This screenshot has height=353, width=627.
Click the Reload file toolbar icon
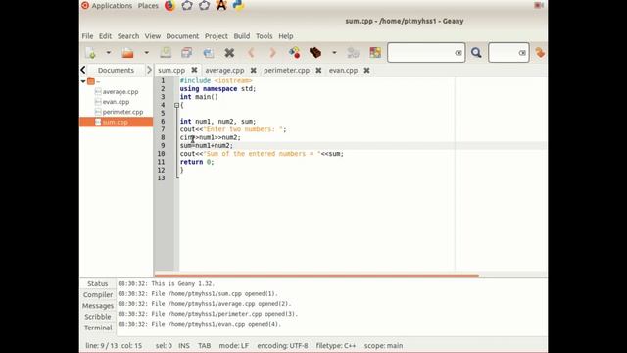(x=209, y=52)
